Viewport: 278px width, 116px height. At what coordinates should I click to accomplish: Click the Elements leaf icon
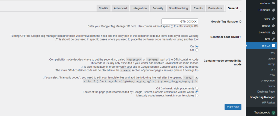point(273,10)
